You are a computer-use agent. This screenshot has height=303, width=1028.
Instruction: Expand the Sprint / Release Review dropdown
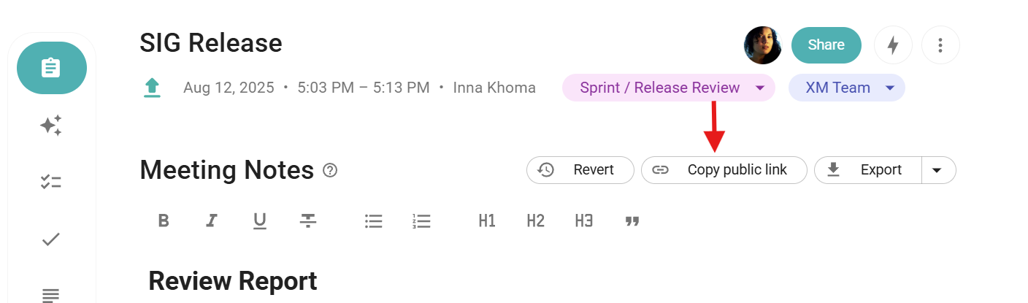coord(760,88)
